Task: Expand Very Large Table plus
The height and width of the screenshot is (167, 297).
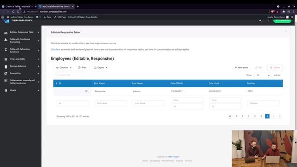Action: pyautogui.click(x=38, y=59)
